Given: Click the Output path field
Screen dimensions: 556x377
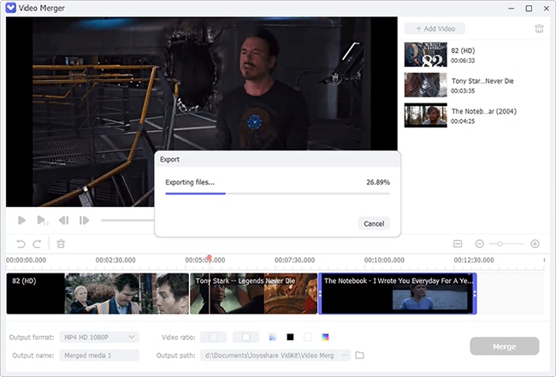Looking at the screenshot, I should [269, 355].
